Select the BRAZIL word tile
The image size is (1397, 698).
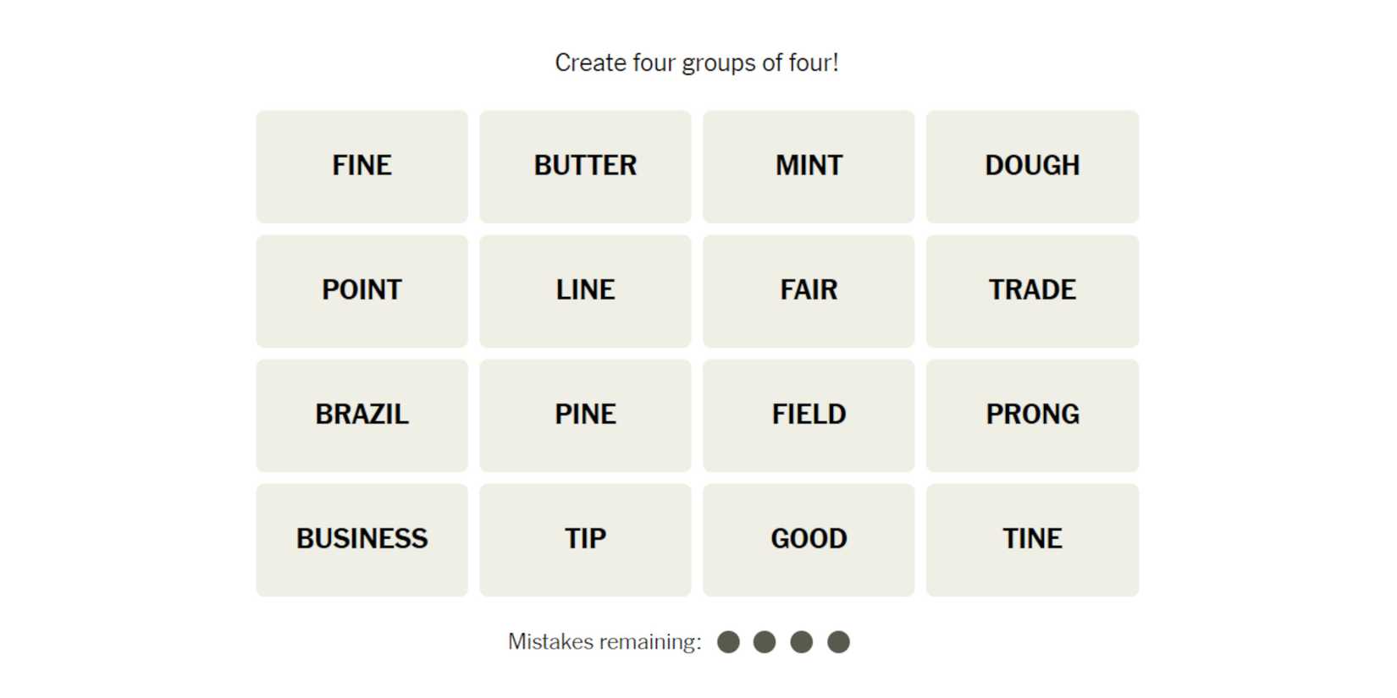[x=362, y=415]
